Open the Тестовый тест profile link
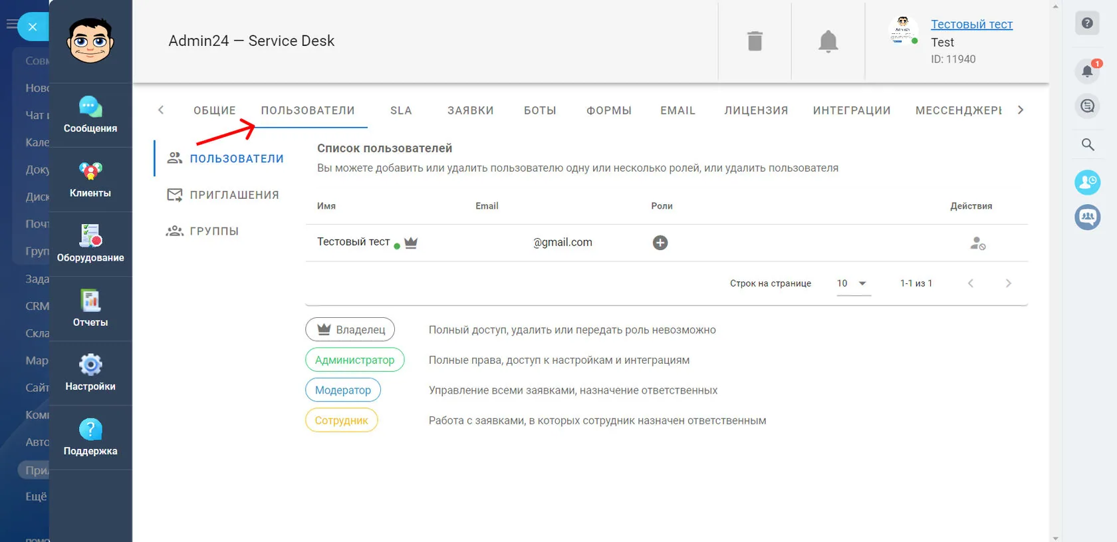The height and width of the screenshot is (542, 1117). (x=971, y=24)
